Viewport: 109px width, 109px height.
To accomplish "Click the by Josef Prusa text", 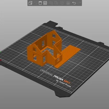I will (63, 83).
